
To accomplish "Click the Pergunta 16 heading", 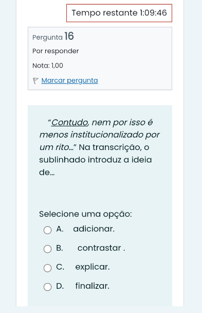I will [x=53, y=36].
